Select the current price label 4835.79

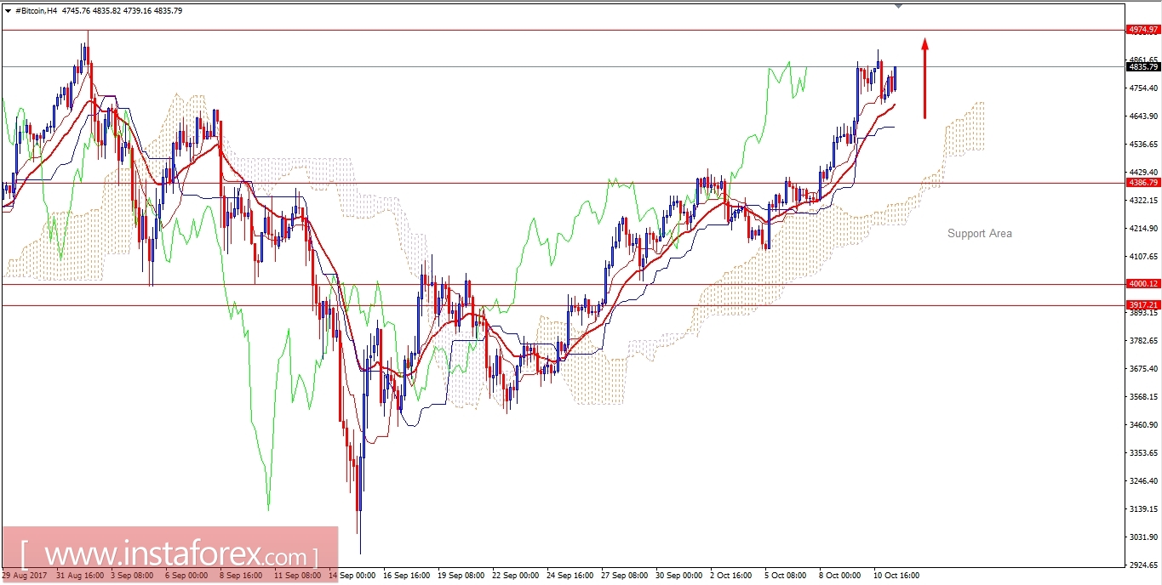(1142, 66)
